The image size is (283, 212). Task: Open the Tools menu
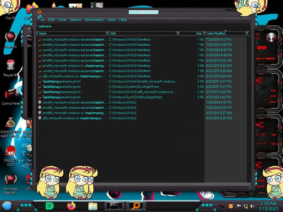tap(111, 20)
